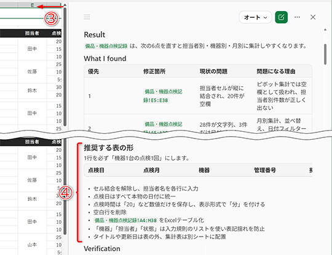Image resolution: width=332 pixels, height=255 pixels.
Task: Click the lower spreadsheet vertical scrollbar
Action: click(x=65, y=186)
